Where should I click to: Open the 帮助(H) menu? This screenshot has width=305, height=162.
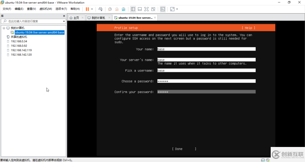click(x=75, y=9)
